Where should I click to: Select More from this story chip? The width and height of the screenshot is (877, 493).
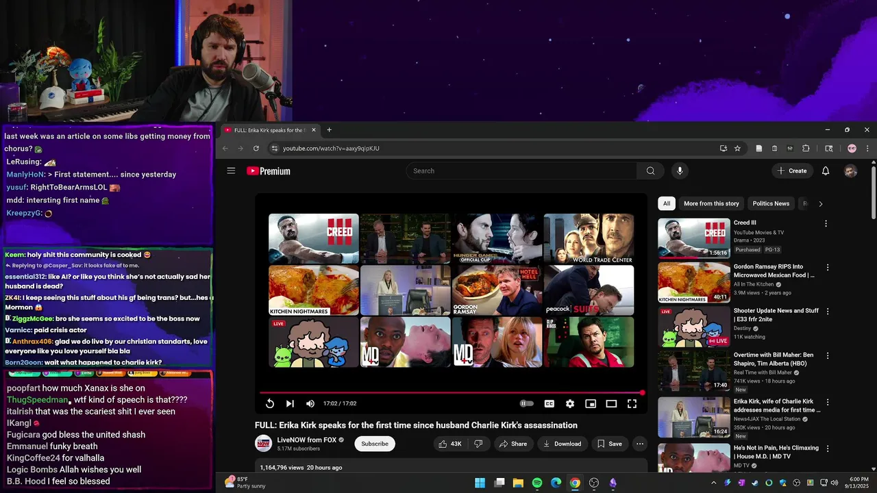tap(711, 203)
